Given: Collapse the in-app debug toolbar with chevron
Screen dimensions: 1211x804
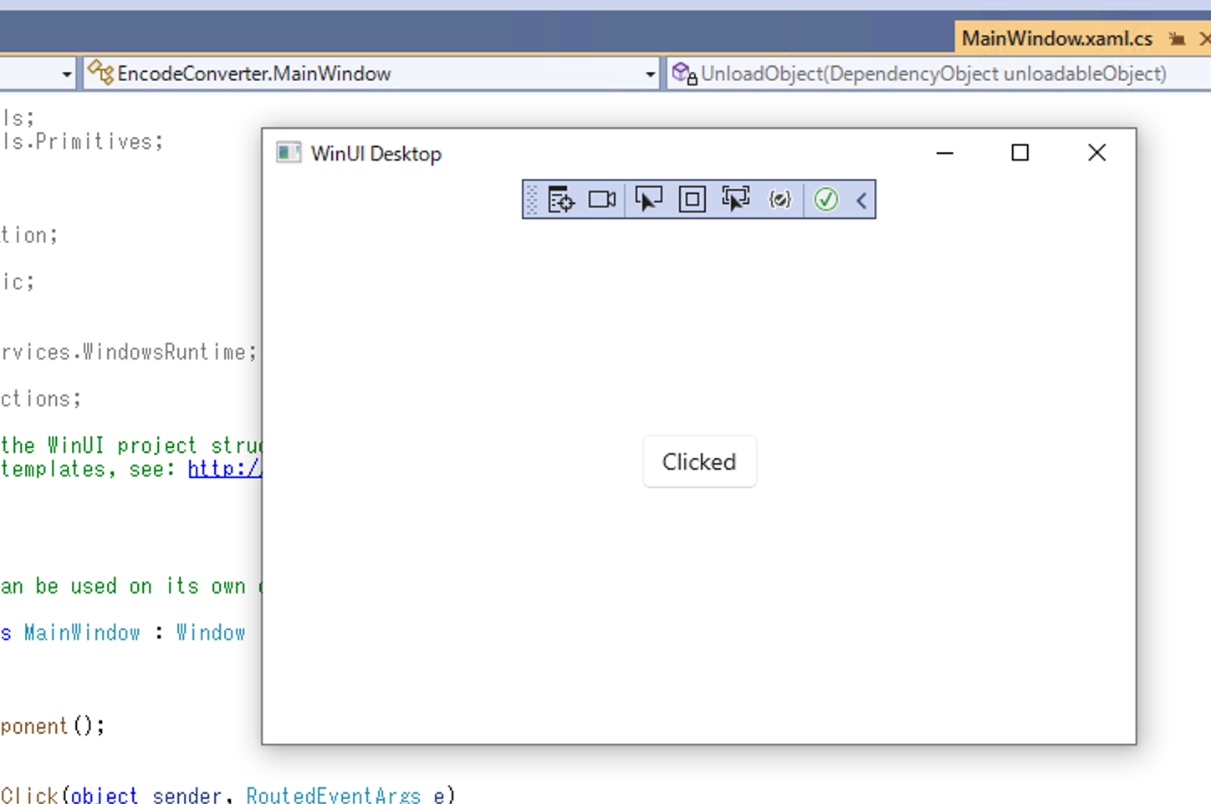Looking at the screenshot, I should tap(861, 201).
